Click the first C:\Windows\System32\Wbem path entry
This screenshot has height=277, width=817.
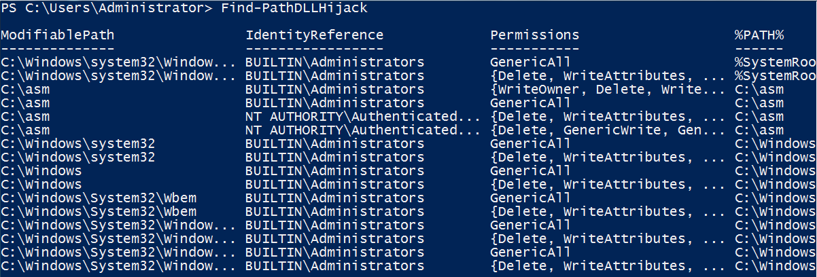[x=99, y=198]
